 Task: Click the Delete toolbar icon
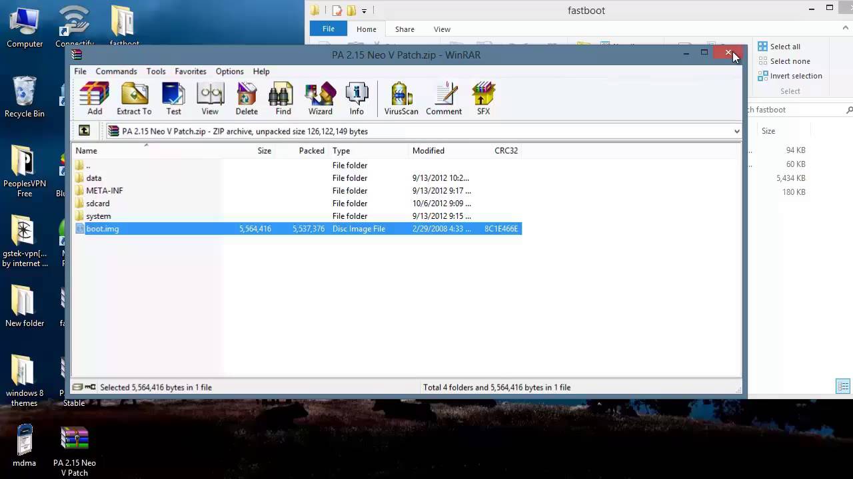click(x=247, y=98)
